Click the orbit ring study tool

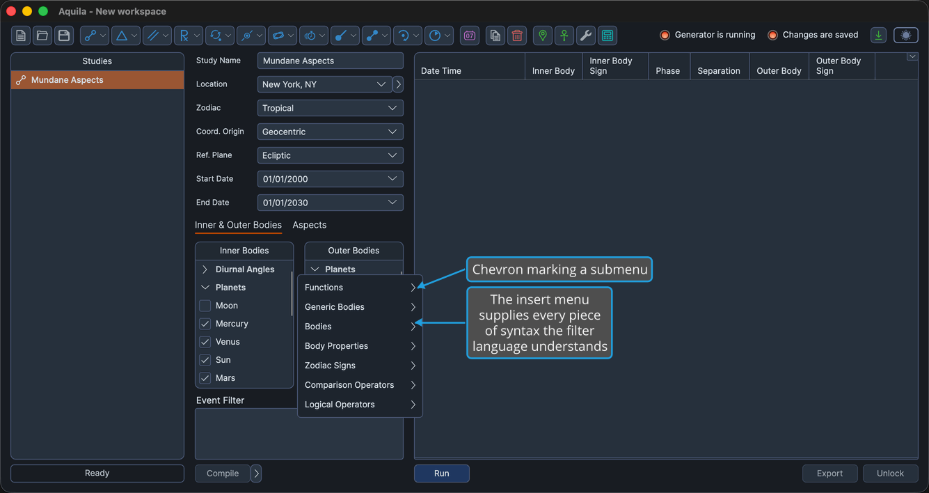click(x=282, y=36)
